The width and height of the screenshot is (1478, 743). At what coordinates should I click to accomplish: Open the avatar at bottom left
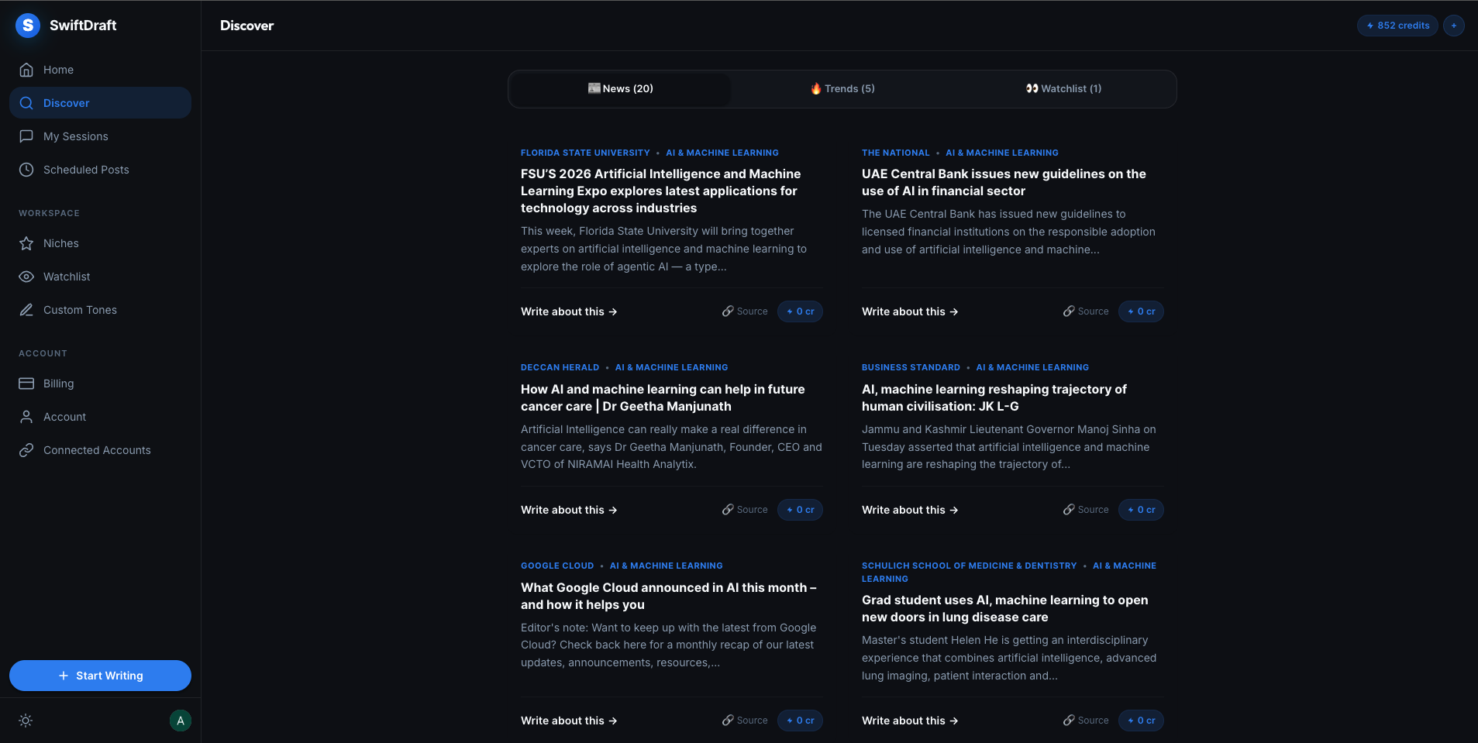(x=180, y=721)
